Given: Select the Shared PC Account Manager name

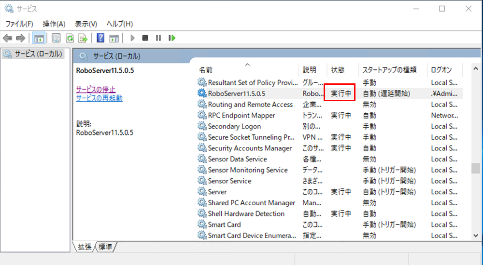Looking at the screenshot, I should [251, 202].
